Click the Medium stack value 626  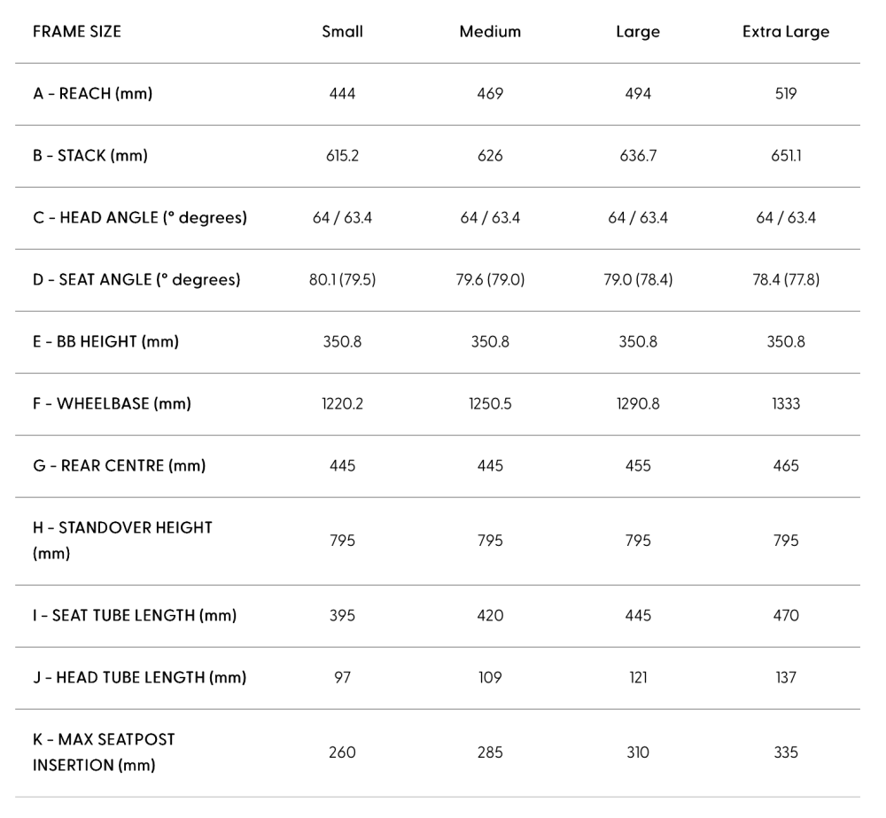[490, 156]
